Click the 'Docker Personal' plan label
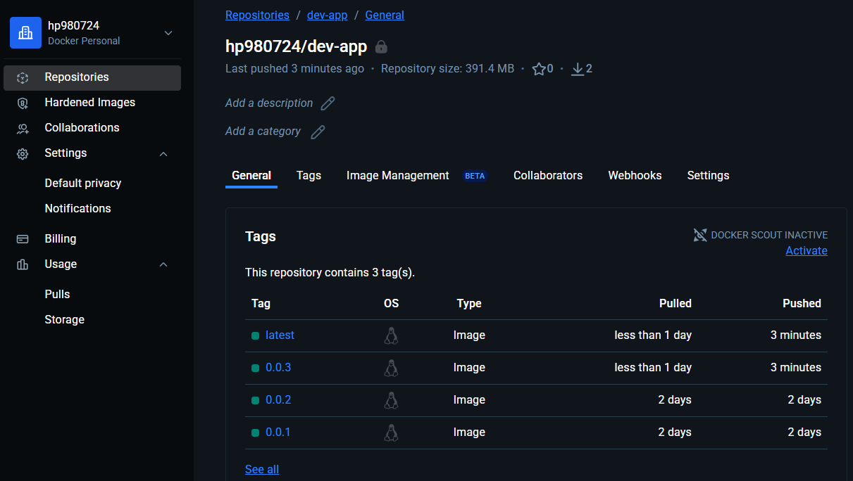The height and width of the screenshot is (481, 853). 84,41
